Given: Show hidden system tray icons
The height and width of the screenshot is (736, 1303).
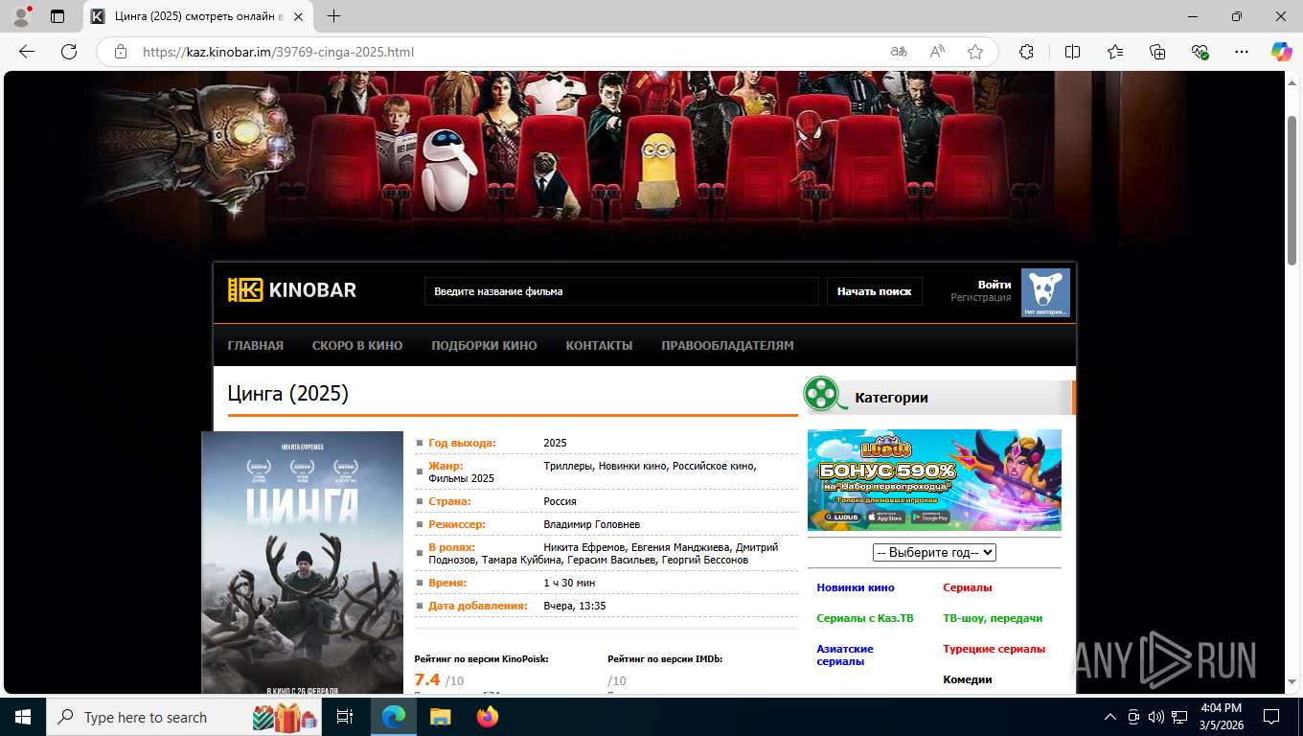Looking at the screenshot, I should click(1110, 717).
